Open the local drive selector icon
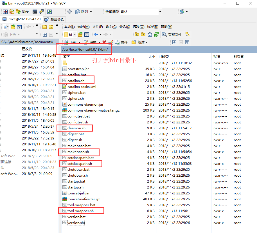This screenshot has height=233, width=257. 6,27
